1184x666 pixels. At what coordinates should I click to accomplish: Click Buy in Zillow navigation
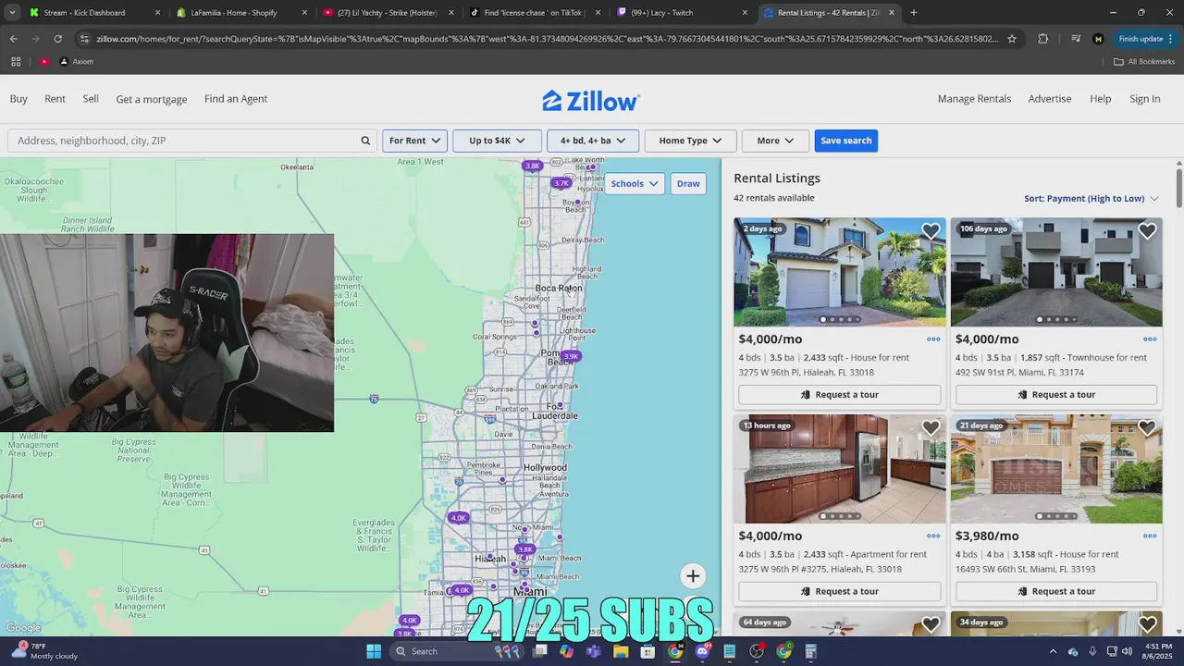18,99
